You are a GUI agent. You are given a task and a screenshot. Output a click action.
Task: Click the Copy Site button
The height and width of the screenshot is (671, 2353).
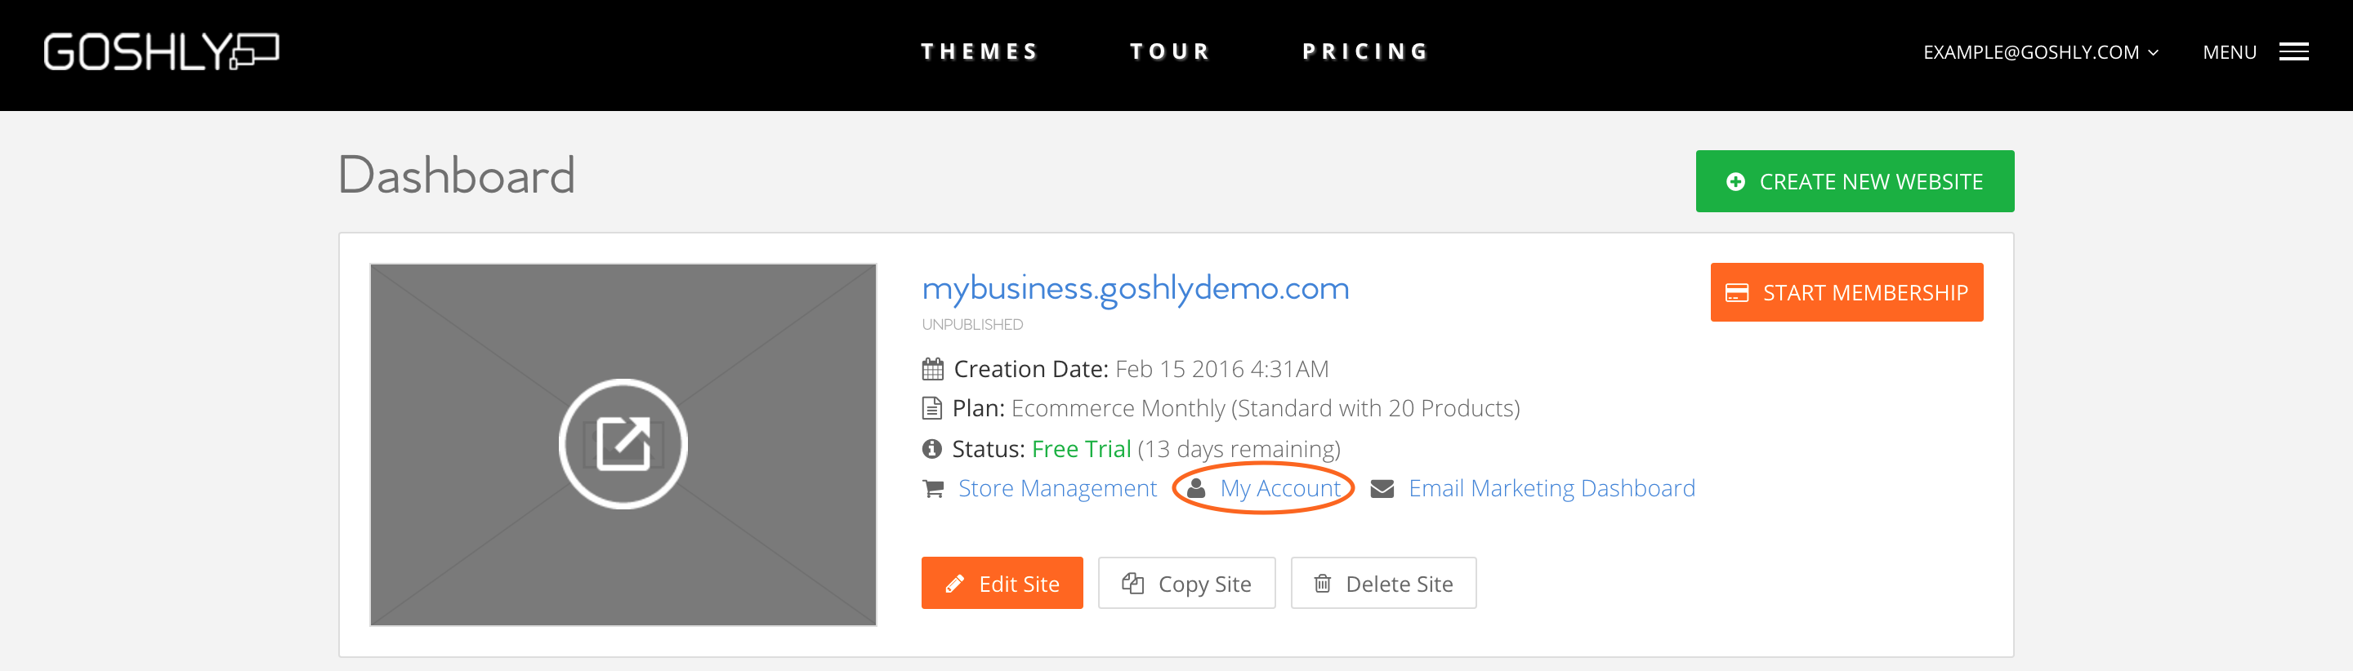point(1185,584)
